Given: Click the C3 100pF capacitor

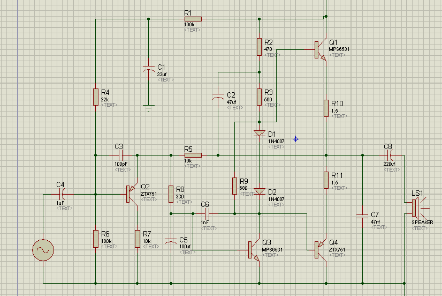Looking at the screenshot, I should pos(119,156).
